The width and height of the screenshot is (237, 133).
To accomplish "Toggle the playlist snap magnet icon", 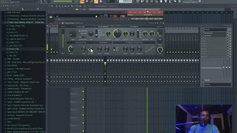I will [52, 6].
